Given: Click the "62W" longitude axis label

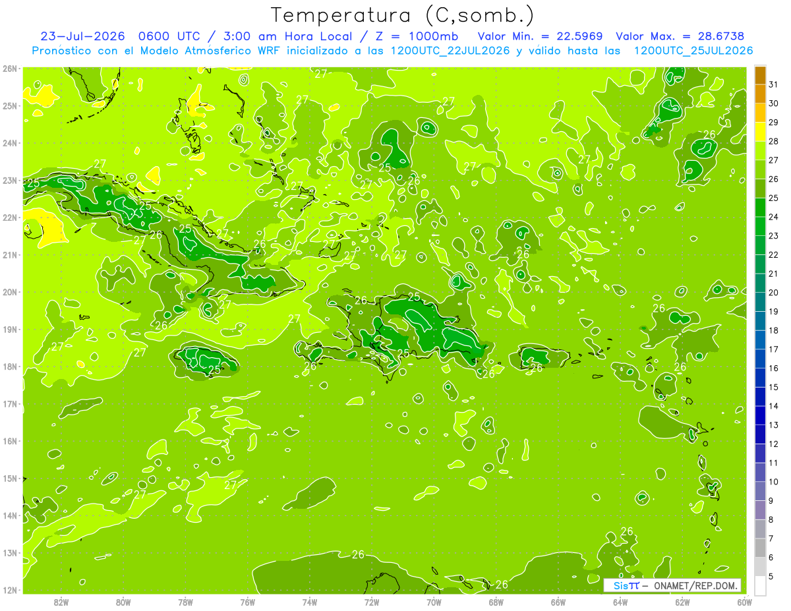Looking at the screenshot, I should point(682,601).
